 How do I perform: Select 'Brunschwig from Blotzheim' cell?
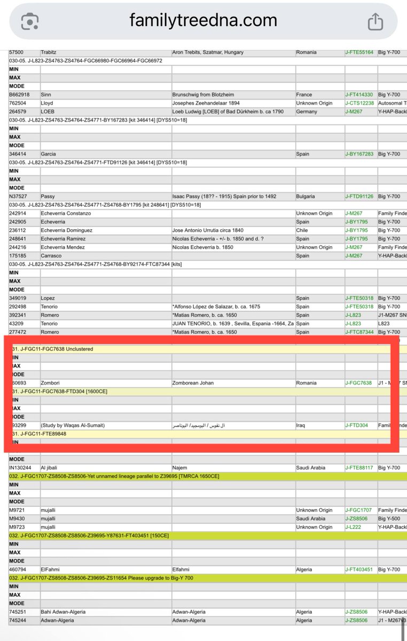tap(203, 95)
